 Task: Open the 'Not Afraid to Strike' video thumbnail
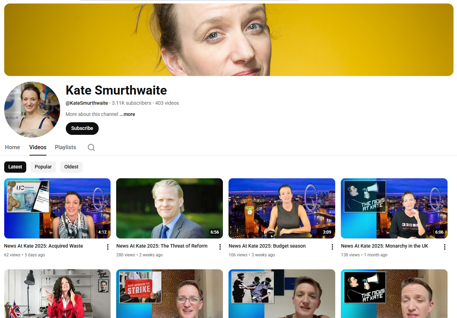click(x=169, y=293)
